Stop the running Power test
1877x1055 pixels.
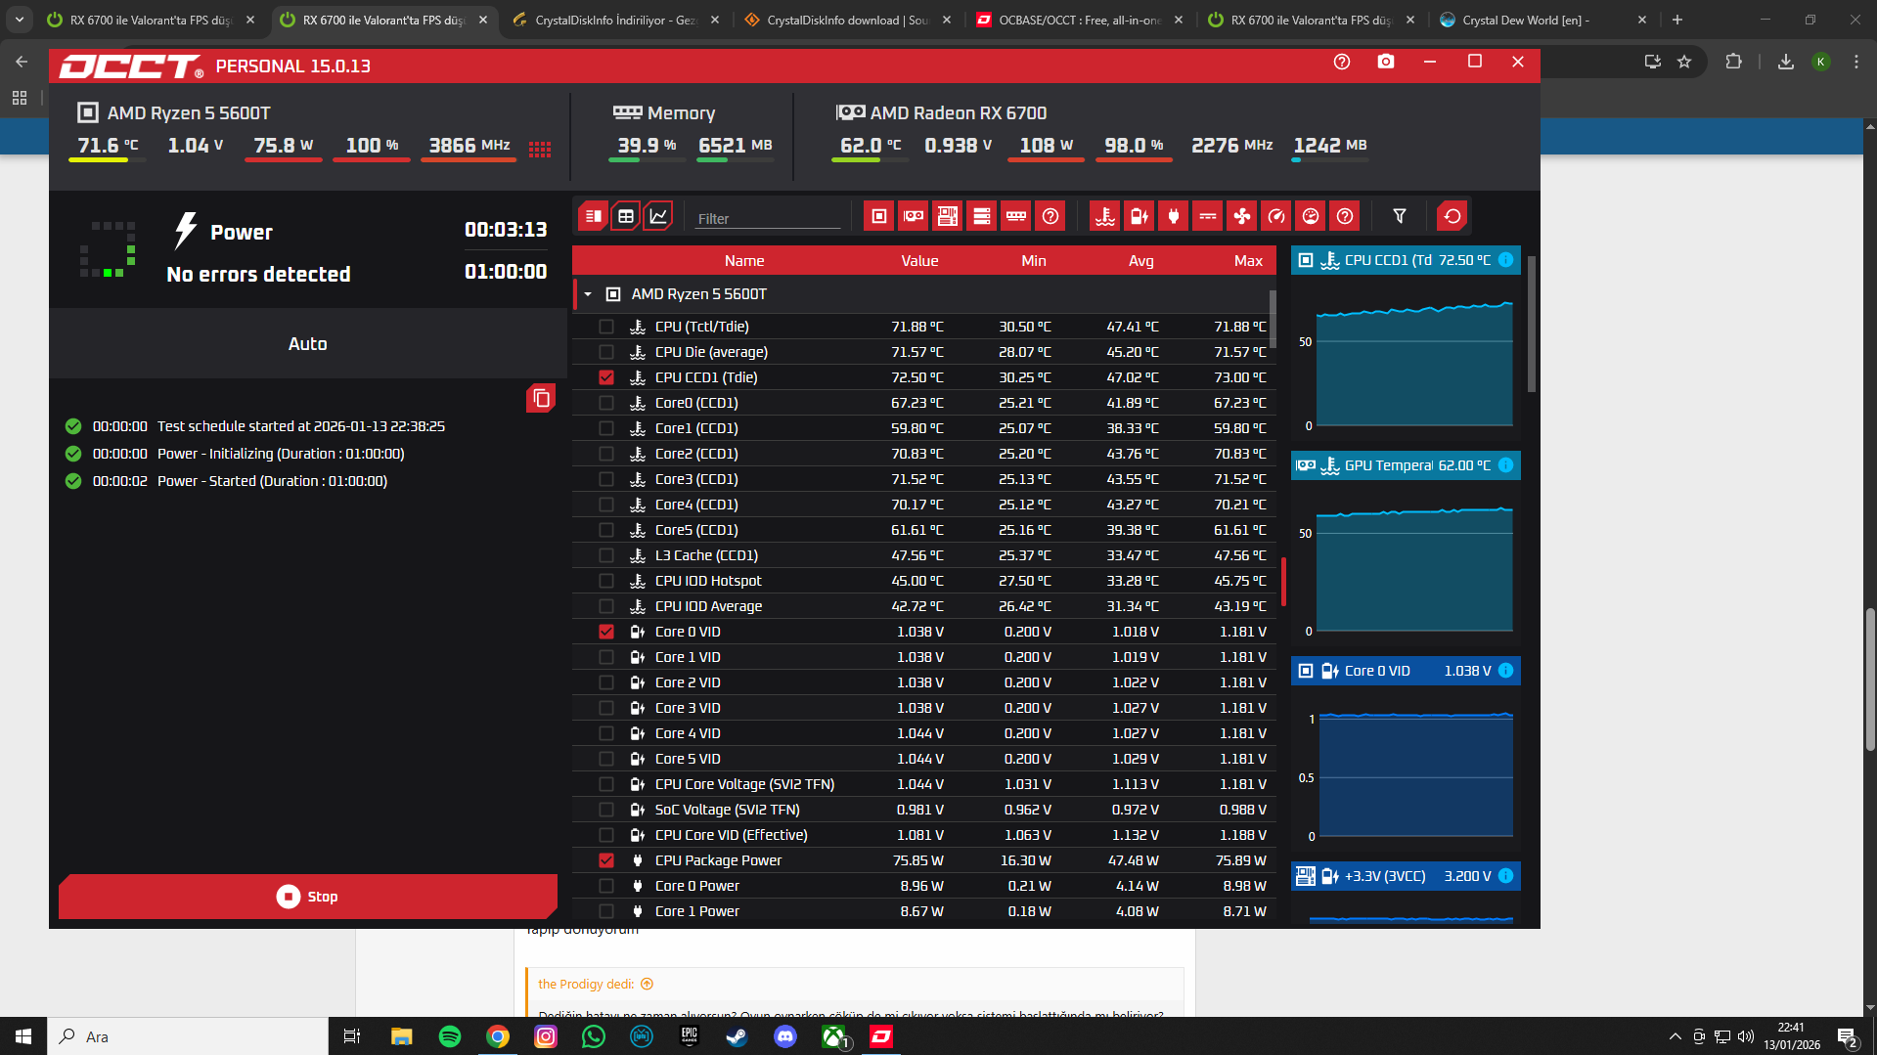(x=308, y=897)
